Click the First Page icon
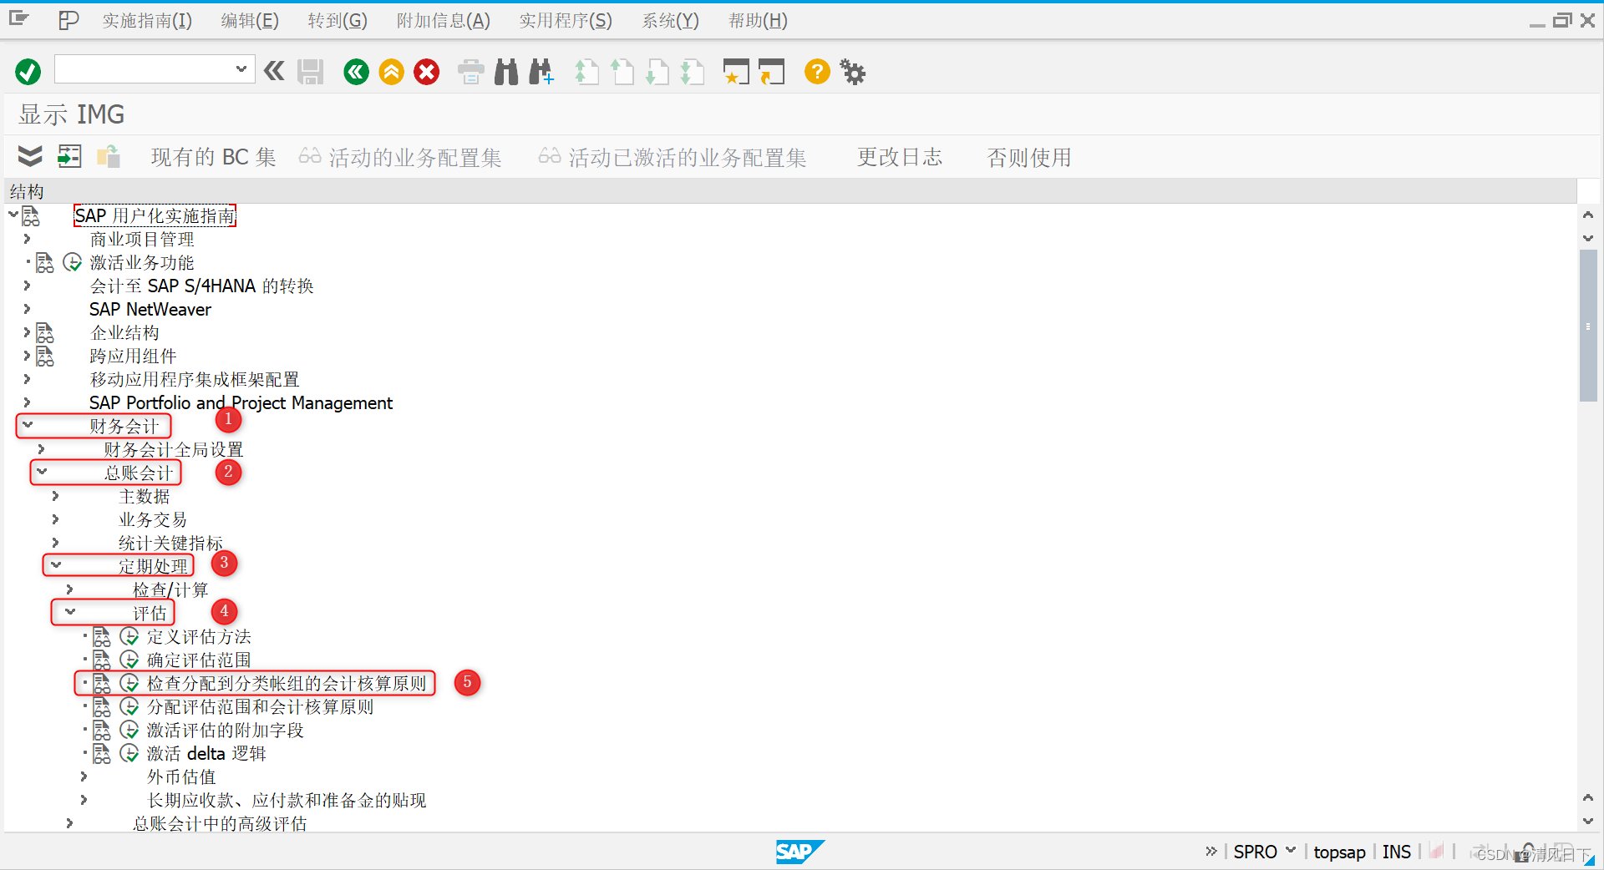 coord(587,72)
